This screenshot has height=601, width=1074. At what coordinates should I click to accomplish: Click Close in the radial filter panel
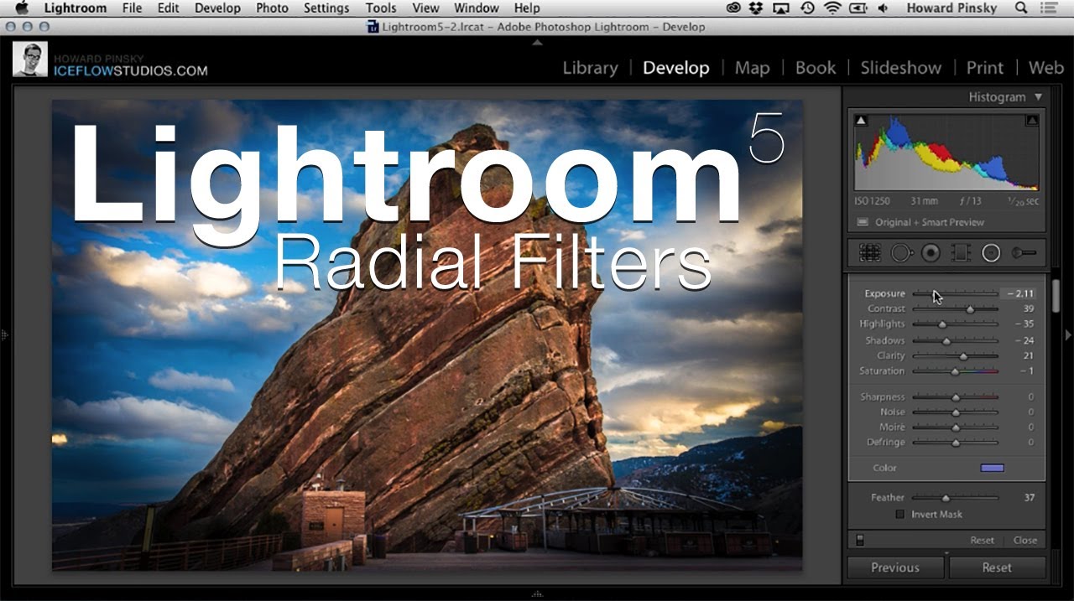pos(1025,541)
